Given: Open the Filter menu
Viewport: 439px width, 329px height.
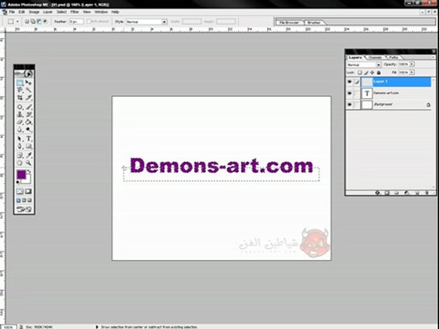Looking at the screenshot, I should pyautogui.click(x=75, y=12).
